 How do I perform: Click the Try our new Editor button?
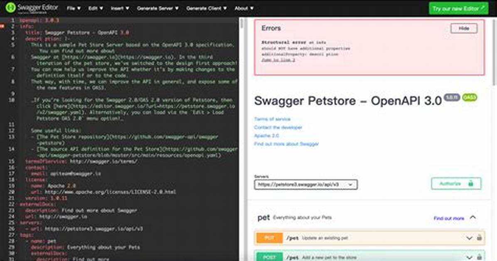pyautogui.click(x=459, y=9)
